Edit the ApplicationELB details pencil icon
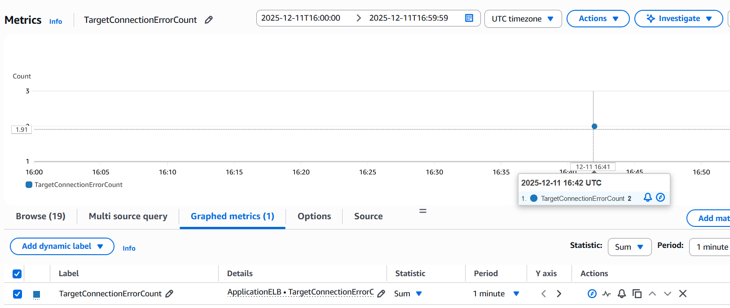This screenshot has width=730, height=308. point(381,294)
